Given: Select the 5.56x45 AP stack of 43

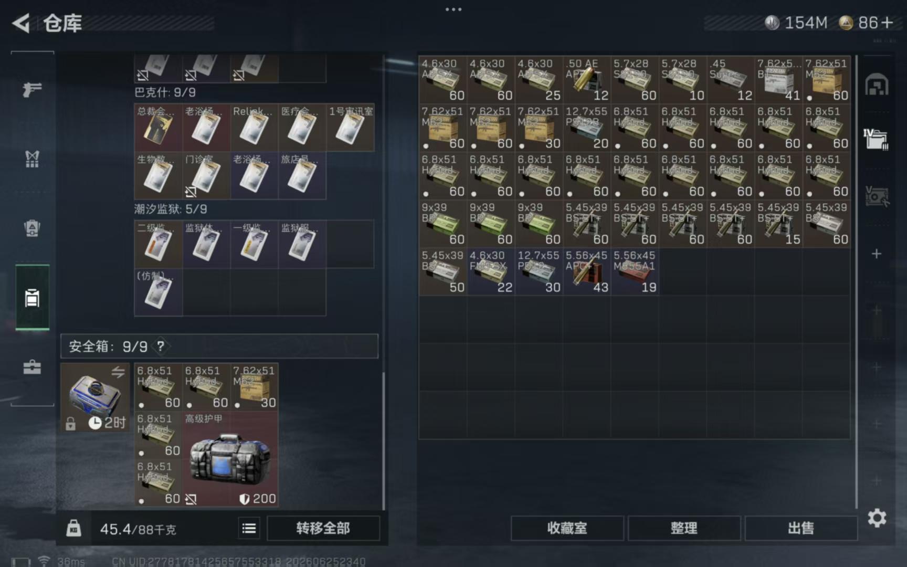Looking at the screenshot, I should click(x=587, y=271).
